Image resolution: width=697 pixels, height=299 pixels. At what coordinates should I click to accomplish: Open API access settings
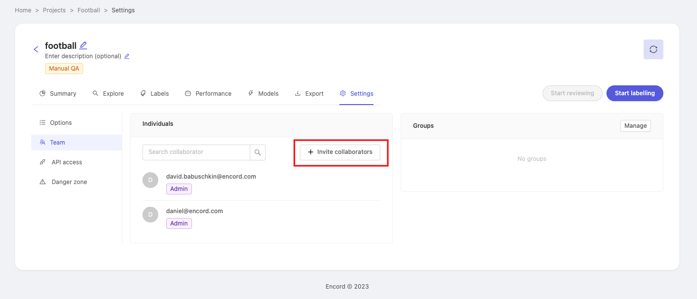click(77, 162)
